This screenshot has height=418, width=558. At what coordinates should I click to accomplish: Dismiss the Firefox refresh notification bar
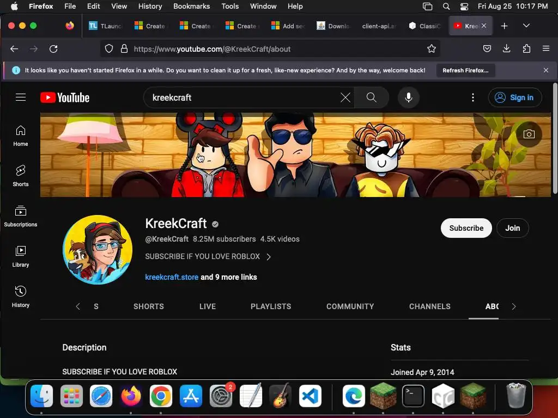pyautogui.click(x=546, y=70)
